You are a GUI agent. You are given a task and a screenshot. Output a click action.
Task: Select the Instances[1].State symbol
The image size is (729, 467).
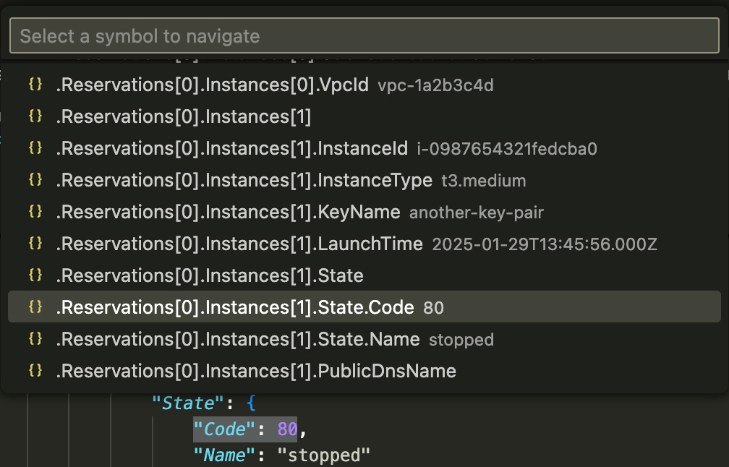point(364,275)
